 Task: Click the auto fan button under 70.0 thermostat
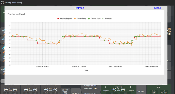pos(55,93)
